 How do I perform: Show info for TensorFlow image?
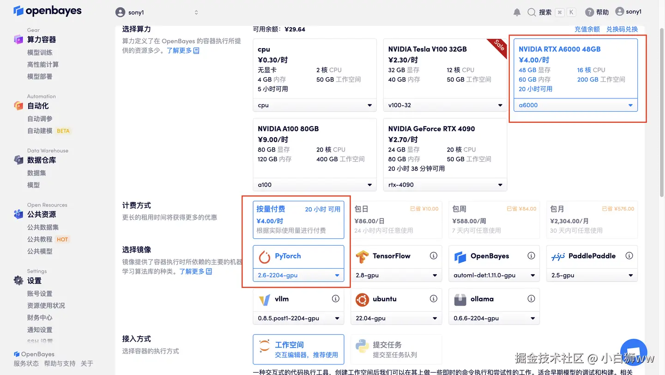click(433, 256)
